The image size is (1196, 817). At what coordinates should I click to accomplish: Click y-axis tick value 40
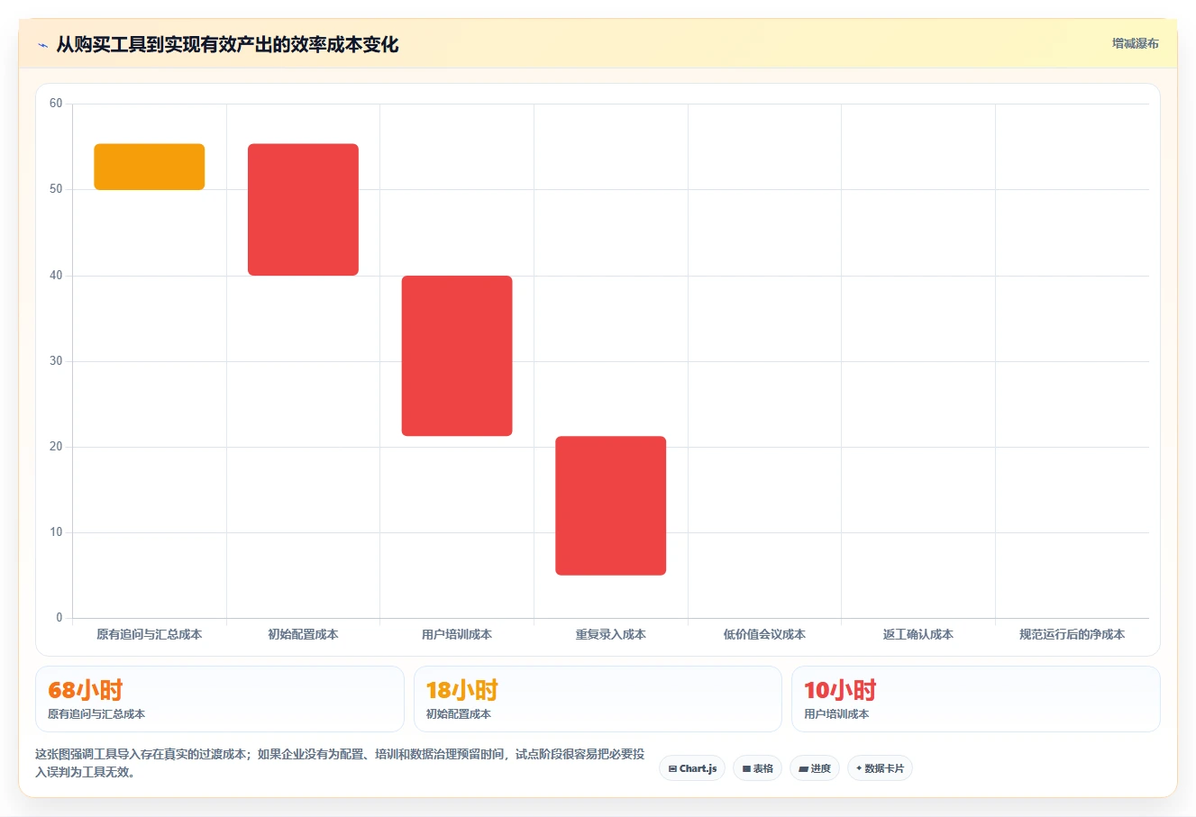tap(56, 275)
